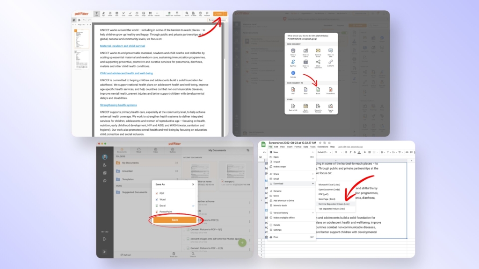
Task: Choose SignNow option in dialog
Action: point(293,64)
